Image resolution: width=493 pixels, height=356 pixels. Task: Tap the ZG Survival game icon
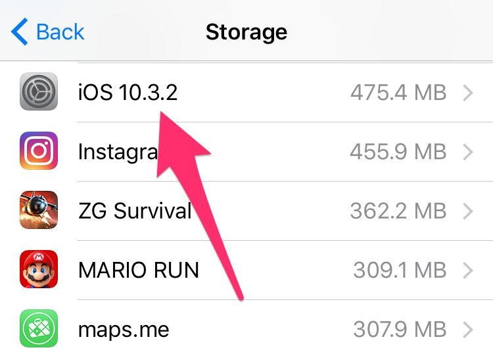tap(39, 211)
